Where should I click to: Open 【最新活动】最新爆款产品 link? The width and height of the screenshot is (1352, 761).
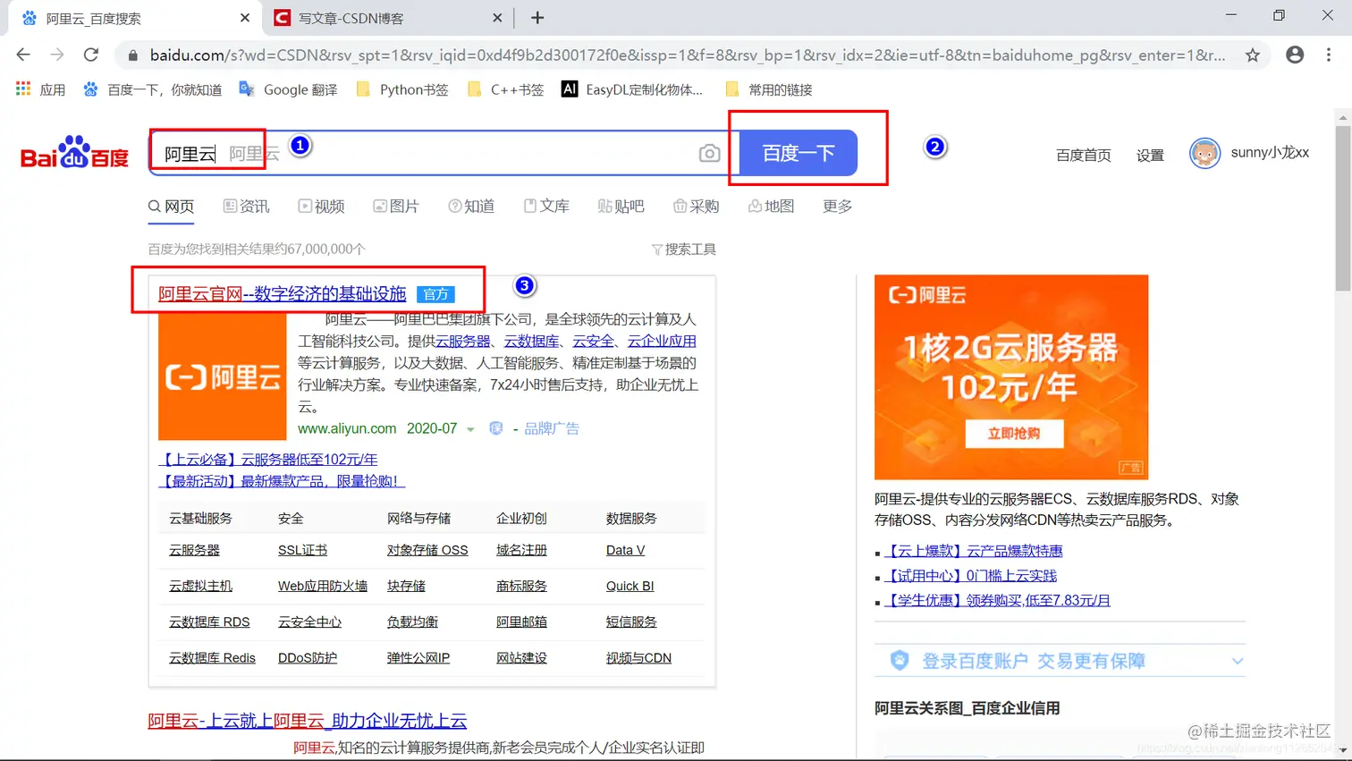[x=282, y=481]
